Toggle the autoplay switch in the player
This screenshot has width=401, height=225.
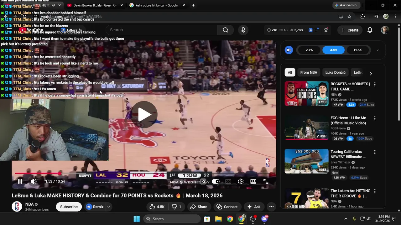216,181
